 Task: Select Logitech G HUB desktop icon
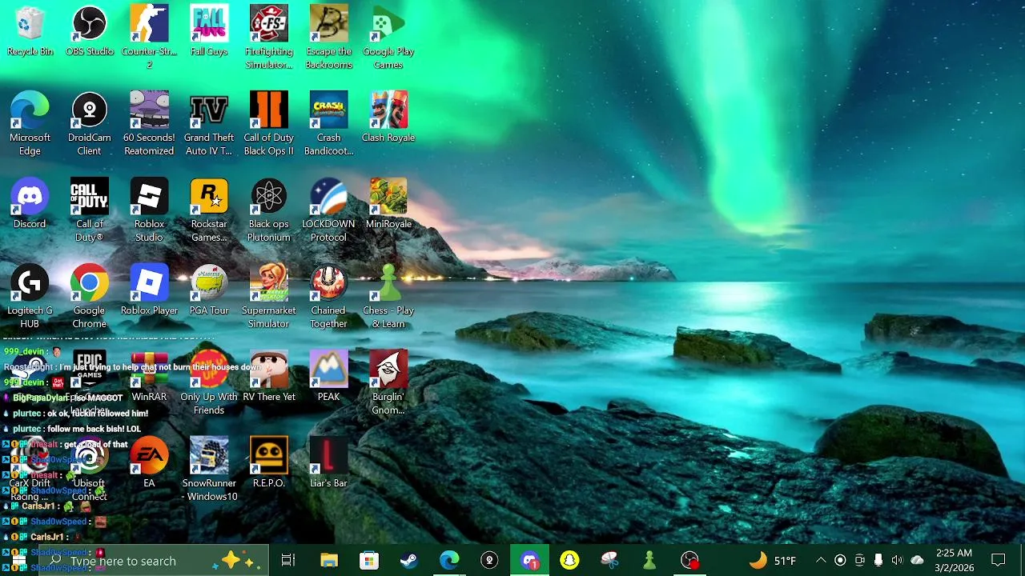point(30,297)
